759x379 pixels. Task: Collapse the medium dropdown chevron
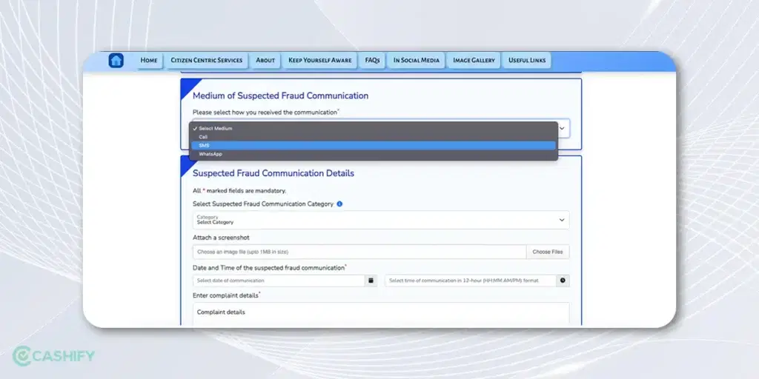(563, 129)
